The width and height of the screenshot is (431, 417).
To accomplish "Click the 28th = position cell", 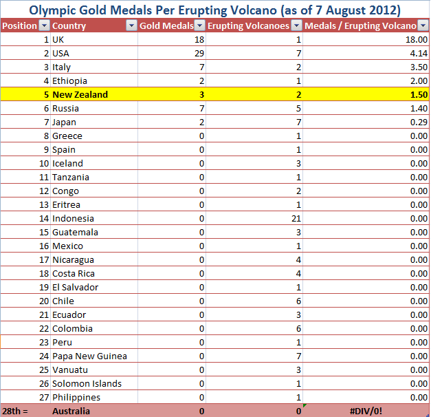I will tap(25, 411).
